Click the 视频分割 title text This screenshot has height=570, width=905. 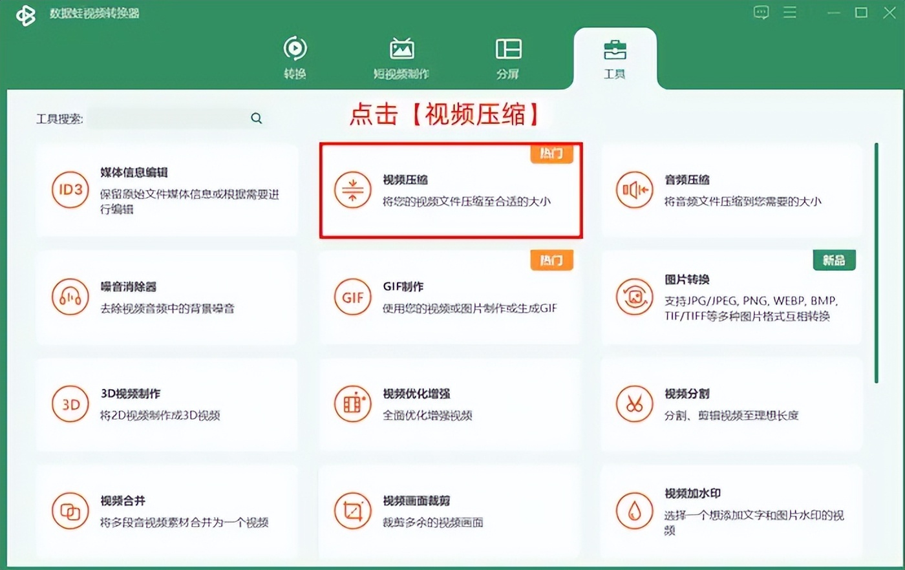(687, 394)
